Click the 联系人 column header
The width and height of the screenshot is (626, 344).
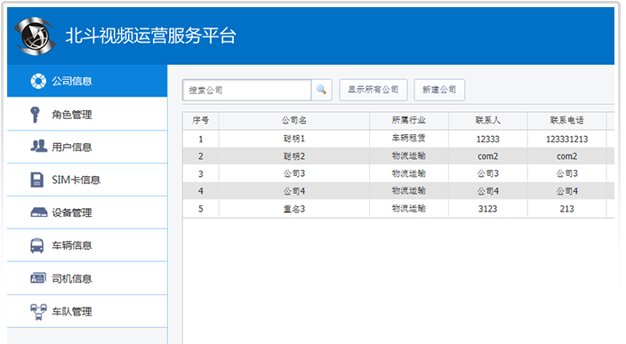pyautogui.click(x=488, y=120)
